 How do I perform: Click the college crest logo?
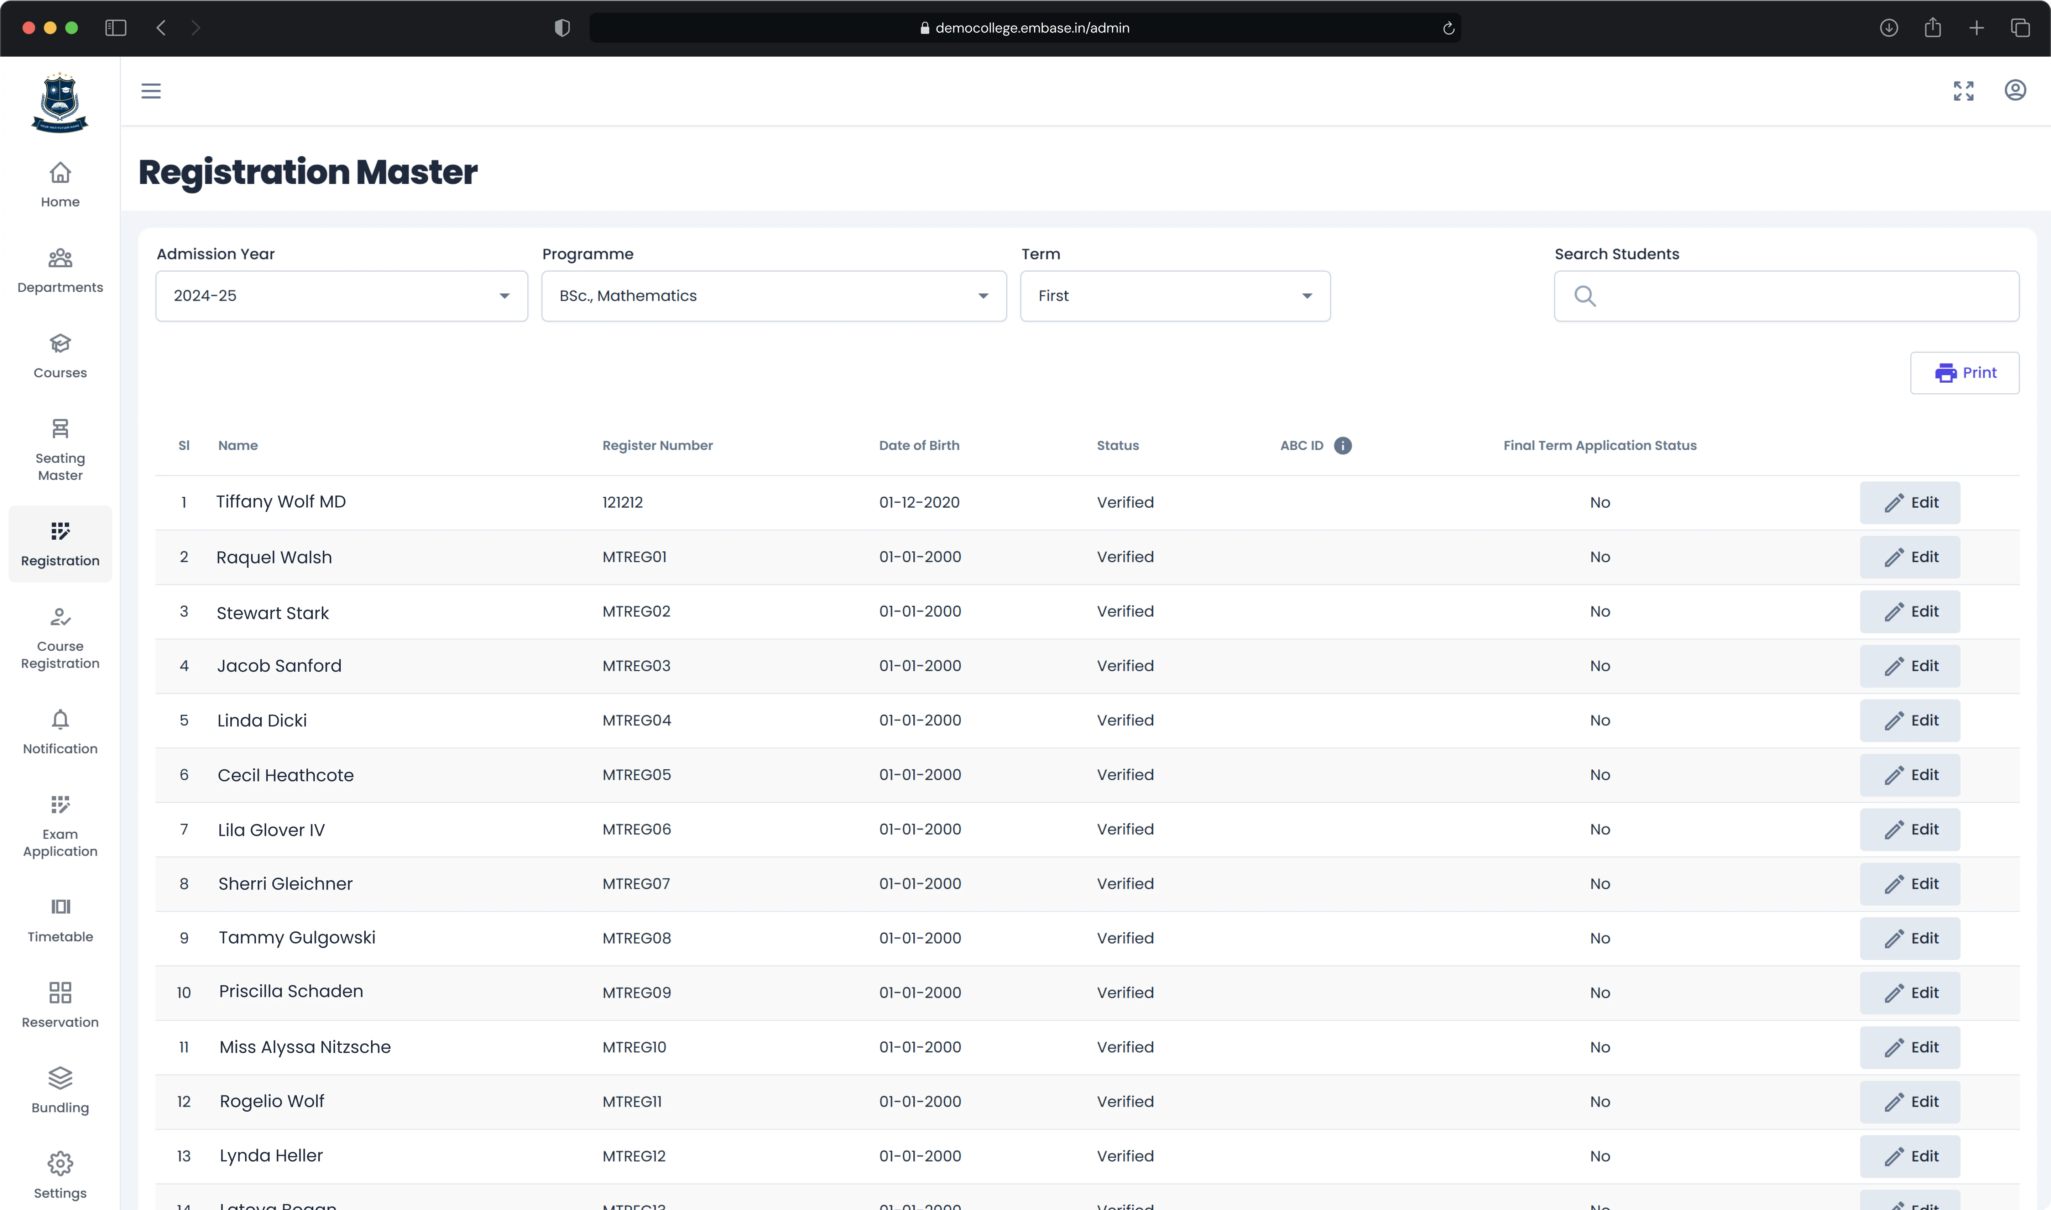pos(59,103)
